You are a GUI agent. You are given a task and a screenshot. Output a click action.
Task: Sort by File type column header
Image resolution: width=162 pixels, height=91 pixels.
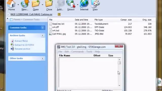(98, 20)
